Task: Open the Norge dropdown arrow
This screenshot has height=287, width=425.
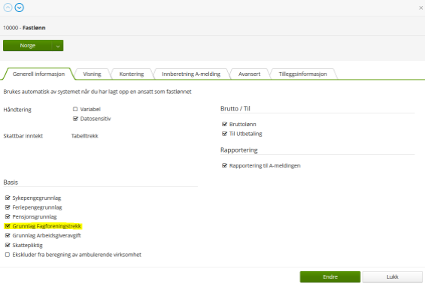Action: 58,46
